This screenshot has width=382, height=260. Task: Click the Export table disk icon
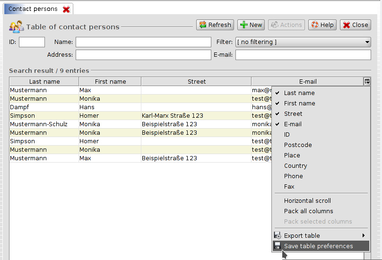click(x=278, y=235)
